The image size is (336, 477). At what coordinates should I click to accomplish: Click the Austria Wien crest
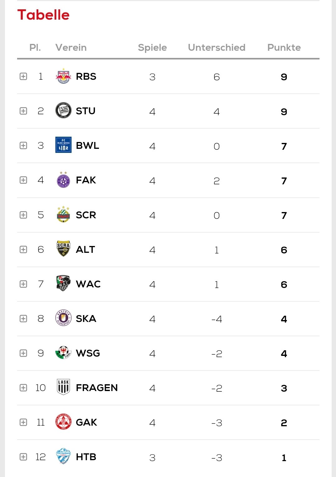(x=63, y=180)
